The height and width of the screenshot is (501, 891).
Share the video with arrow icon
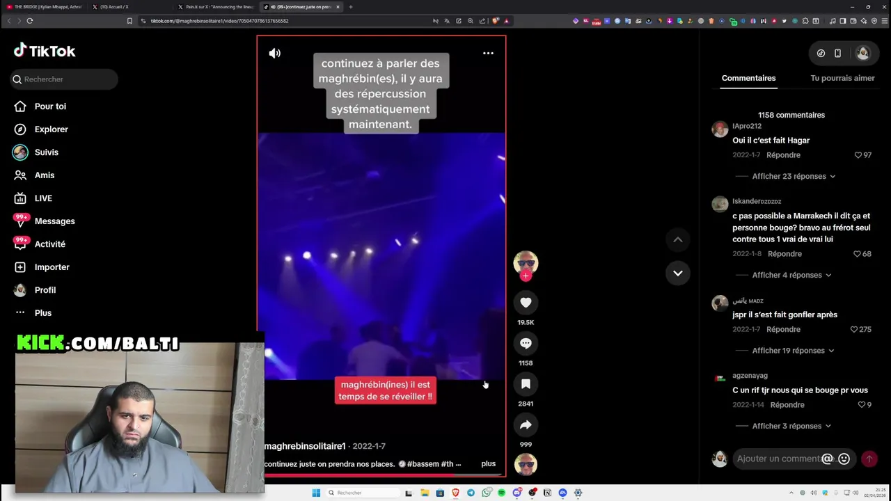click(x=526, y=424)
